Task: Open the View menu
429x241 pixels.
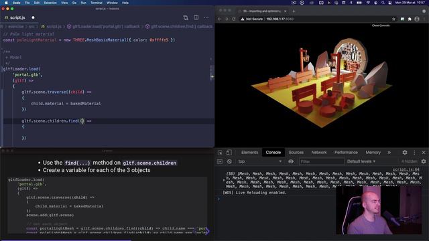Action: coord(64,3)
